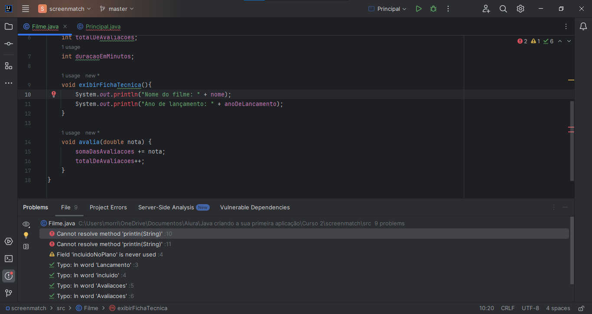
Task: Click the IntelliJ IDEA logo icon
Action: (x=8, y=9)
